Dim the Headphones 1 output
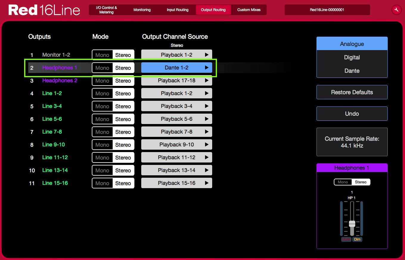This screenshot has height=260, width=405. (357, 239)
